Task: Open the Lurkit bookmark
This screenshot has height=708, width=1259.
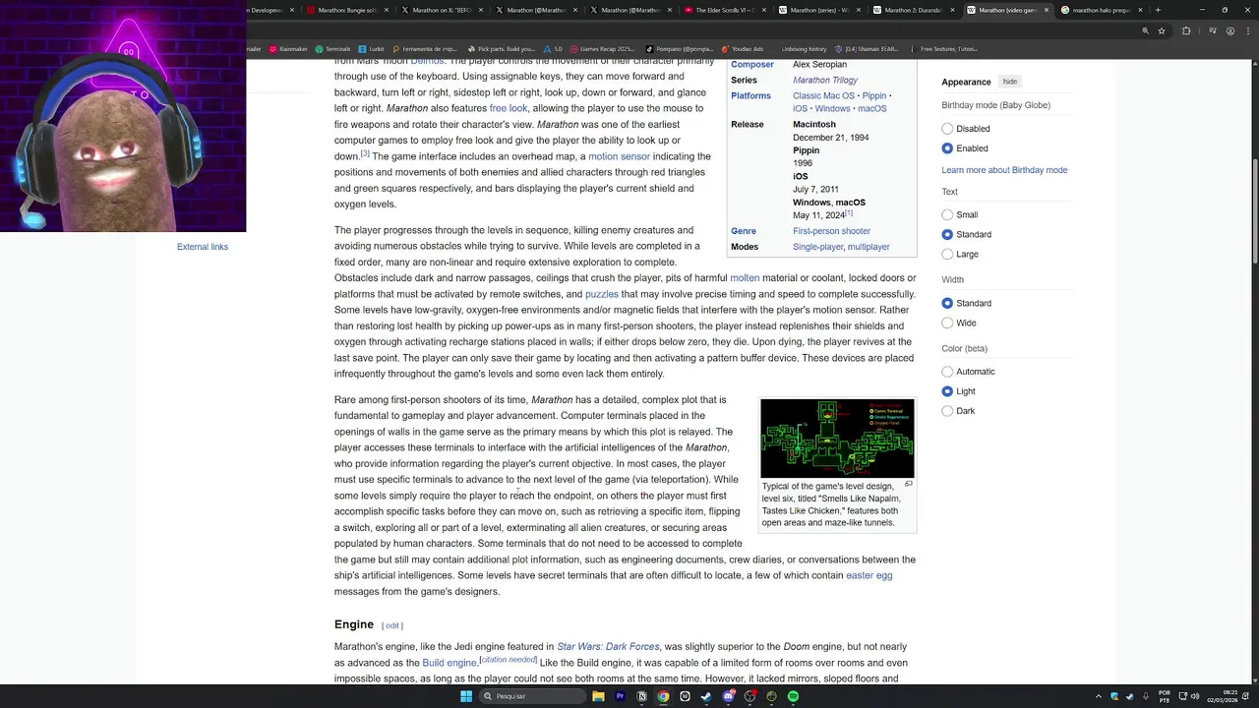Action: [x=372, y=48]
